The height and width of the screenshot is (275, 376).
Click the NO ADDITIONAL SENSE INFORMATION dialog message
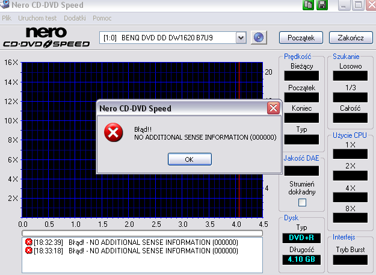(x=205, y=137)
